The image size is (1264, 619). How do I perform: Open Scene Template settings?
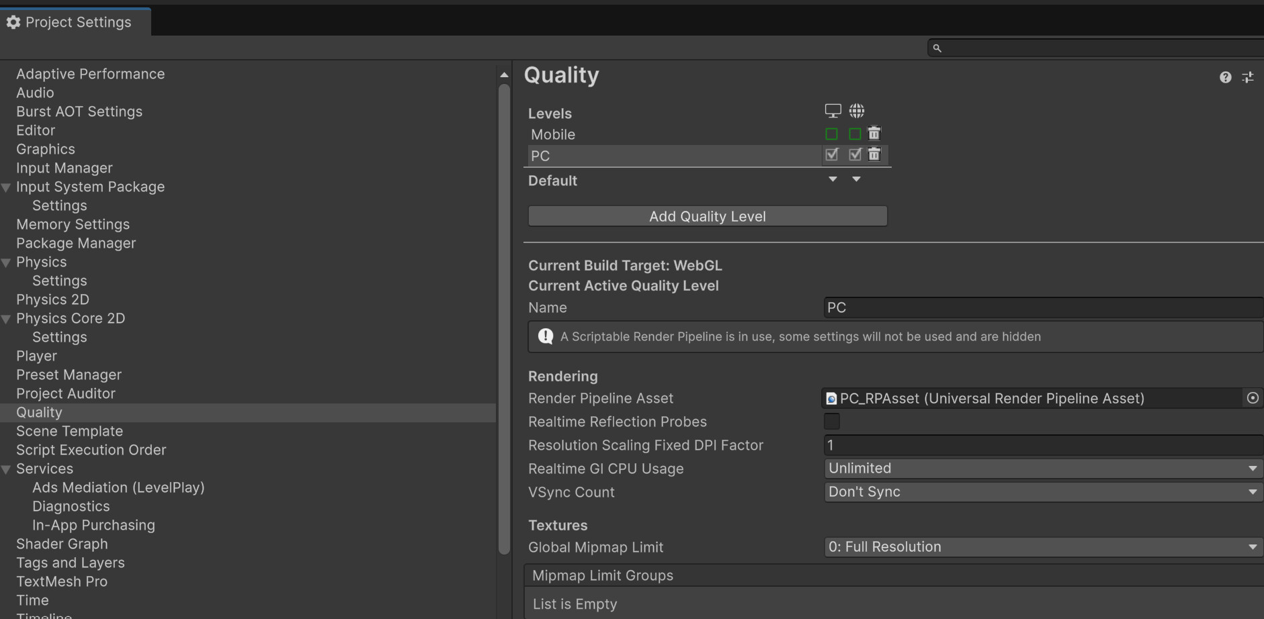click(70, 431)
